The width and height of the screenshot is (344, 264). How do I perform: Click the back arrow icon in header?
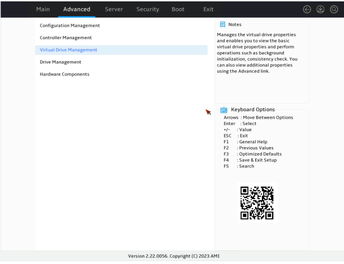(307, 9)
